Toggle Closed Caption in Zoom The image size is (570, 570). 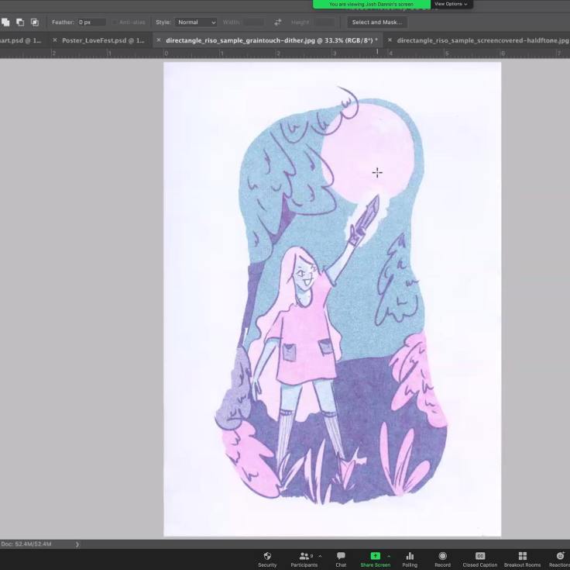pyautogui.click(x=480, y=558)
